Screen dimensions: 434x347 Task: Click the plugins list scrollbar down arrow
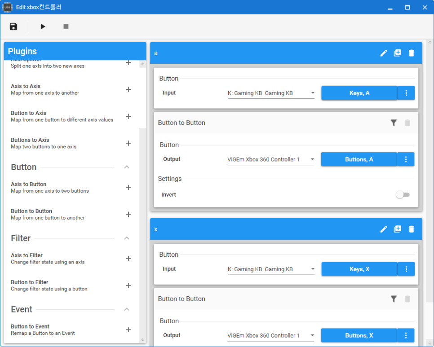(x=142, y=339)
